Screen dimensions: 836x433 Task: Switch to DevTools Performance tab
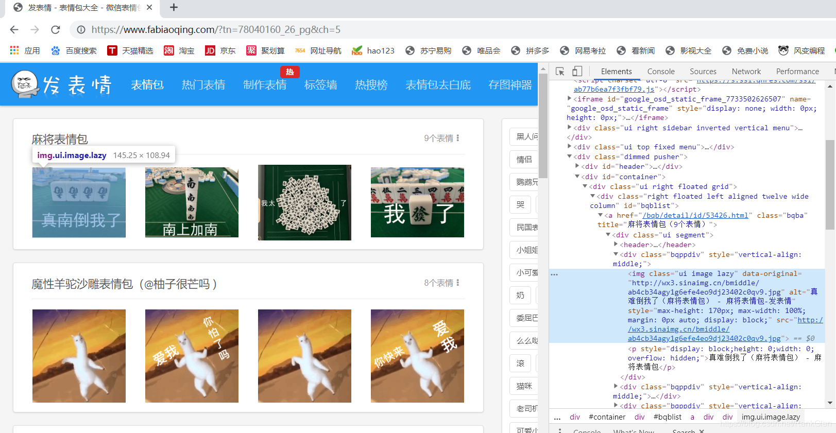pyautogui.click(x=797, y=72)
